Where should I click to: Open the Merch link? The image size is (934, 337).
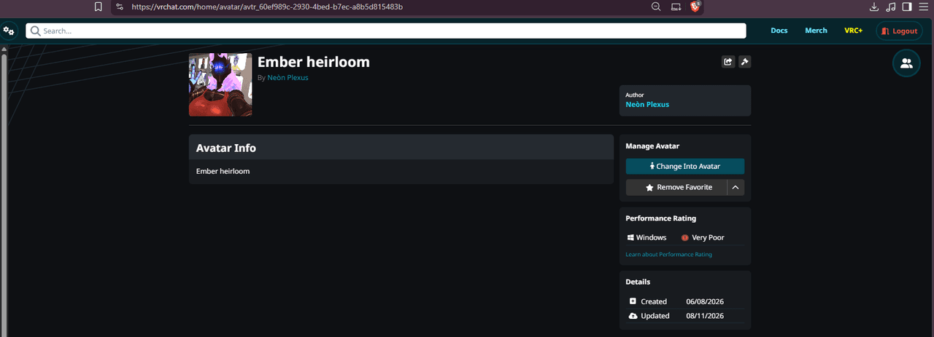coord(816,31)
